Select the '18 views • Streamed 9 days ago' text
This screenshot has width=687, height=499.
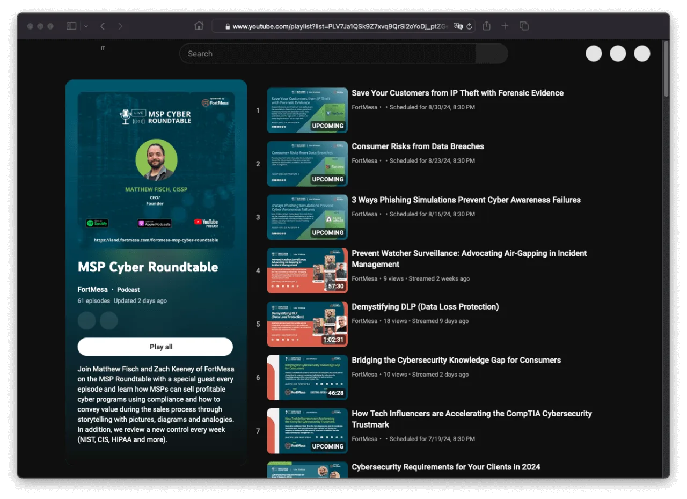click(426, 321)
